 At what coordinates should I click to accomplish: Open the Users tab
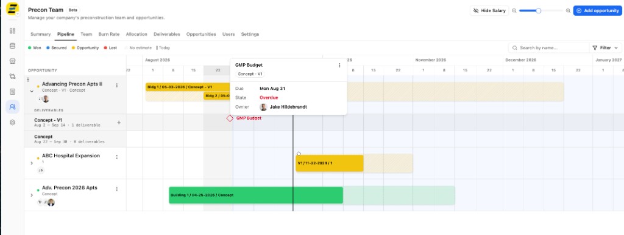[229, 34]
